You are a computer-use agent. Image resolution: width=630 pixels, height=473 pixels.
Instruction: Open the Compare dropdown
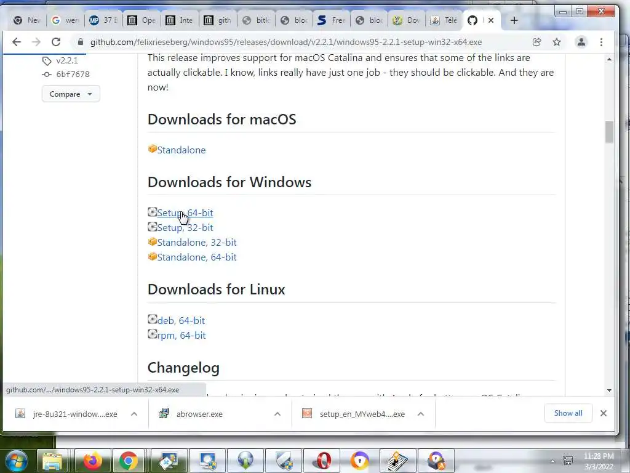71,94
